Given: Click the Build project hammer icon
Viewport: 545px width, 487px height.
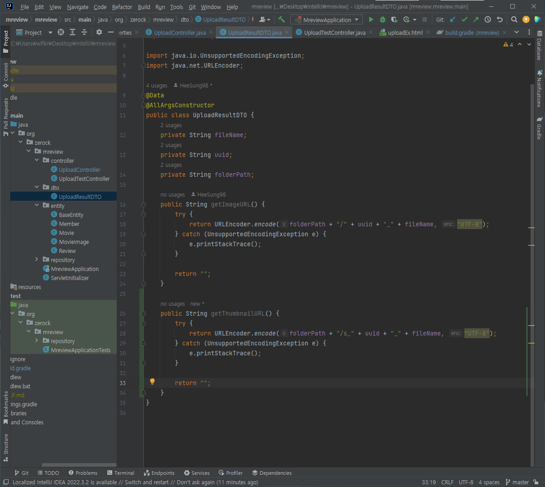Looking at the screenshot, I should tap(282, 19).
